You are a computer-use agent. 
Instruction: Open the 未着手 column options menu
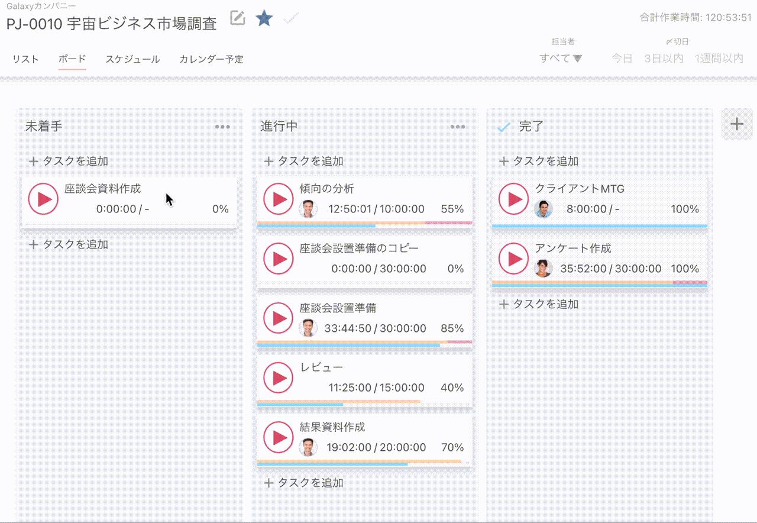tap(222, 127)
